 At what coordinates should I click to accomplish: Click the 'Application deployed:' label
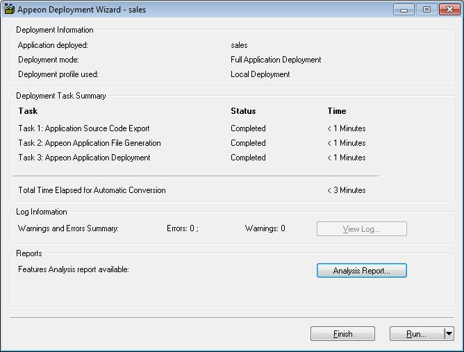[x=53, y=45]
